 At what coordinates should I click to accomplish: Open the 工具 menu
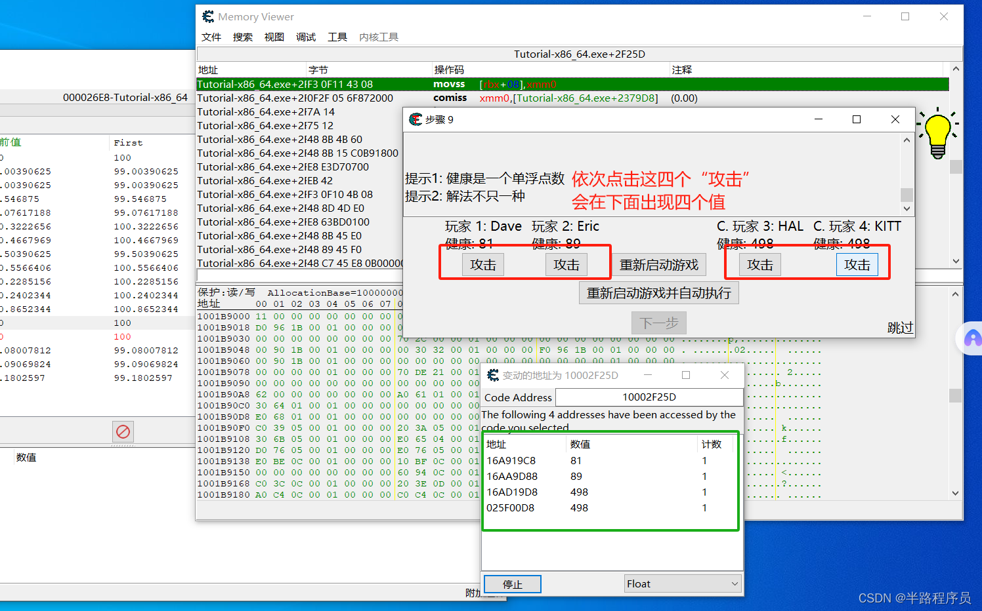(337, 37)
